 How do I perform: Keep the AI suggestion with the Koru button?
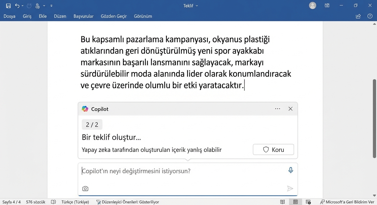coord(273,149)
